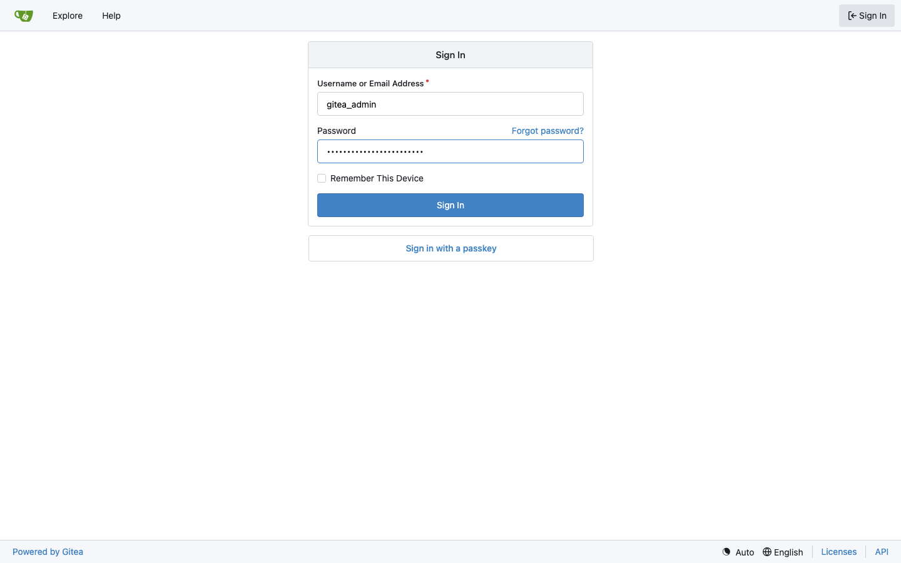Click the Username or Email Address label
The width and height of the screenshot is (901, 563).
click(x=370, y=83)
